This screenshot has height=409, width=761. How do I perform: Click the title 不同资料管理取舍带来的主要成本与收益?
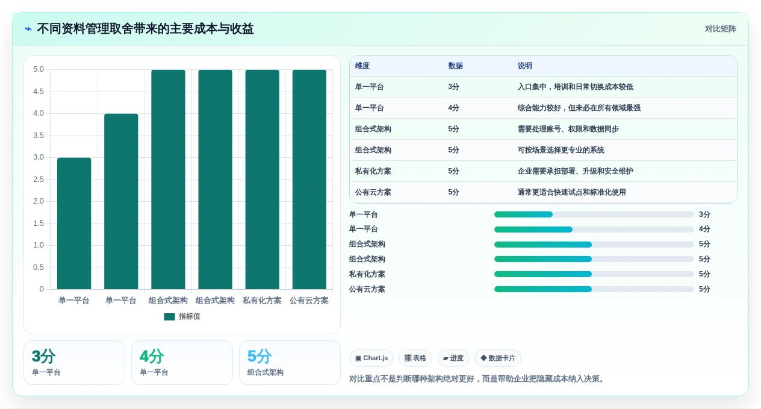pos(145,28)
